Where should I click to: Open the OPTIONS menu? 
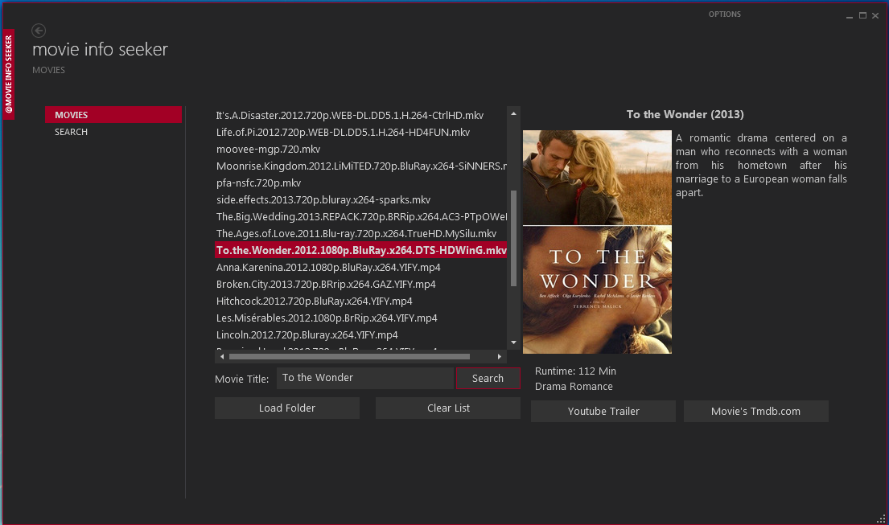point(725,14)
